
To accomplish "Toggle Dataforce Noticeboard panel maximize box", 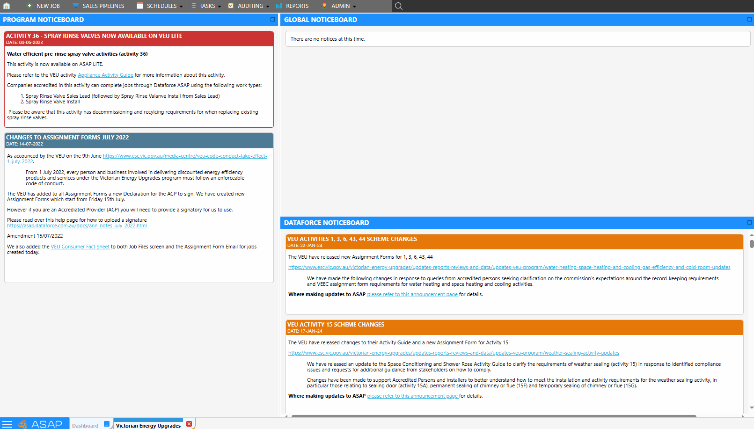I will [x=749, y=223].
